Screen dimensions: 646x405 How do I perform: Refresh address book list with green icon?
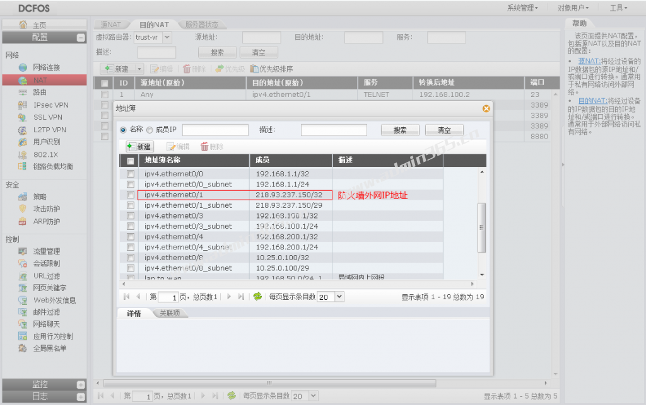(x=257, y=297)
